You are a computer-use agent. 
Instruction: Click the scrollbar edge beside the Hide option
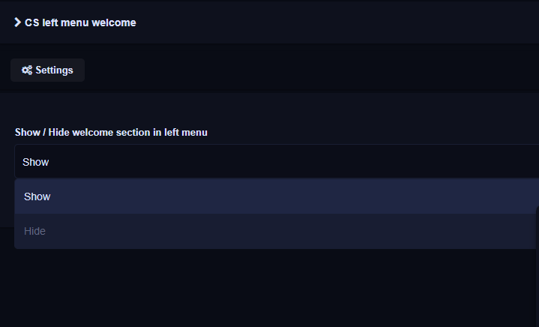click(538, 227)
